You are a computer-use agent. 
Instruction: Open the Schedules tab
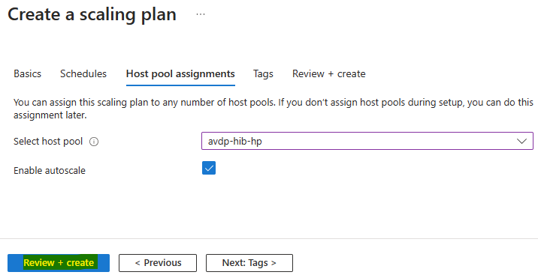tap(83, 73)
